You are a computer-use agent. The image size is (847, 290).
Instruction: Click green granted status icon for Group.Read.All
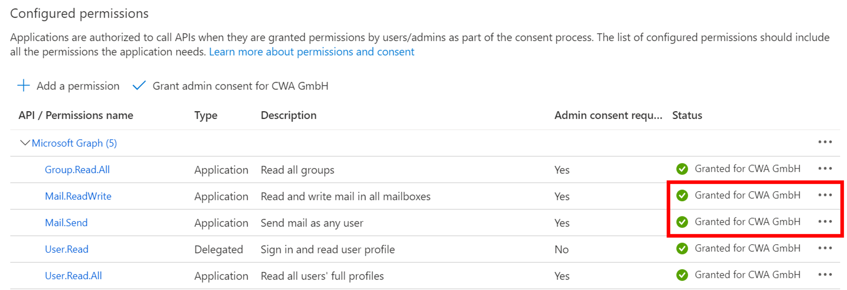pos(682,169)
